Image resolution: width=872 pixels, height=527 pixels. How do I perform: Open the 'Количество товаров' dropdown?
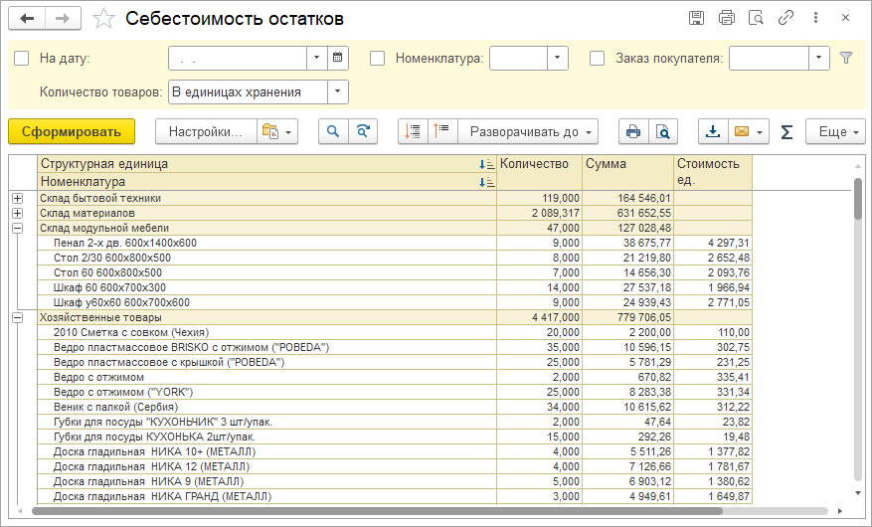pos(338,92)
